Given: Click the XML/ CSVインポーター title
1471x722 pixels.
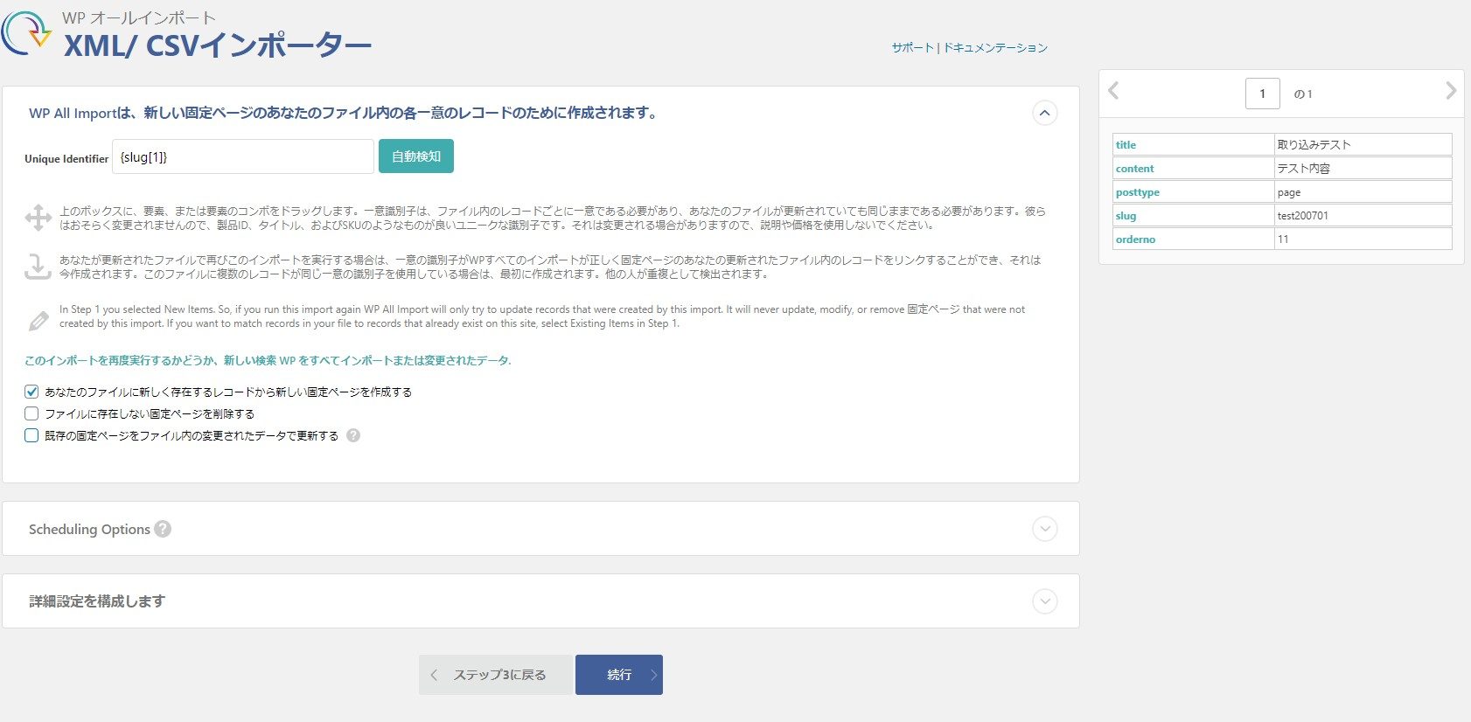Looking at the screenshot, I should coord(218,45).
